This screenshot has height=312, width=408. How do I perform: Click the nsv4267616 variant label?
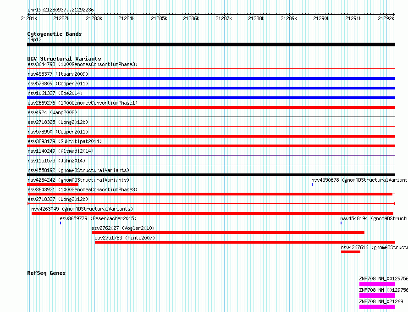pos(375,247)
